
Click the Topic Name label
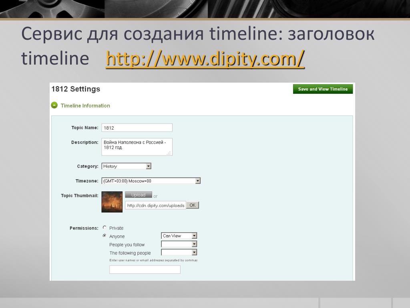point(85,128)
